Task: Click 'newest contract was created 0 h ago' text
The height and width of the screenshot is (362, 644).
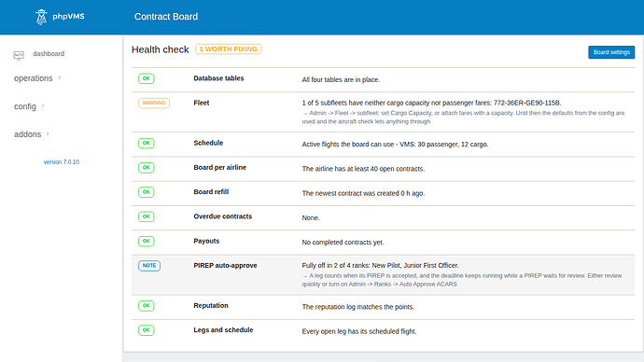Action: pos(363,193)
